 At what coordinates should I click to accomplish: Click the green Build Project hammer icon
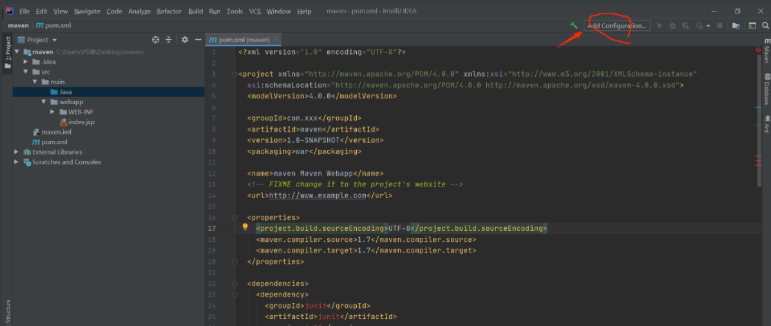click(x=574, y=26)
